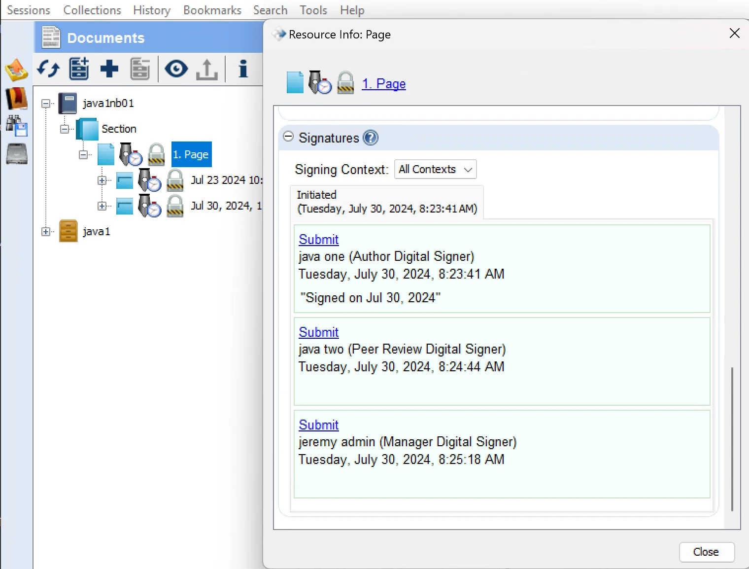Click the upload arrow toolbar icon
This screenshot has width=749, height=569.
pyautogui.click(x=206, y=70)
